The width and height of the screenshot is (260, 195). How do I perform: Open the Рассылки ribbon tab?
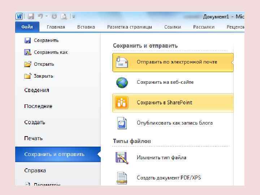[x=204, y=27]
